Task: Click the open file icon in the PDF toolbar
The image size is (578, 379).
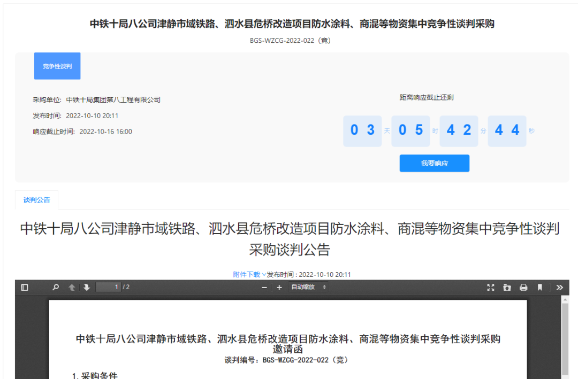Action: (507, 287)
